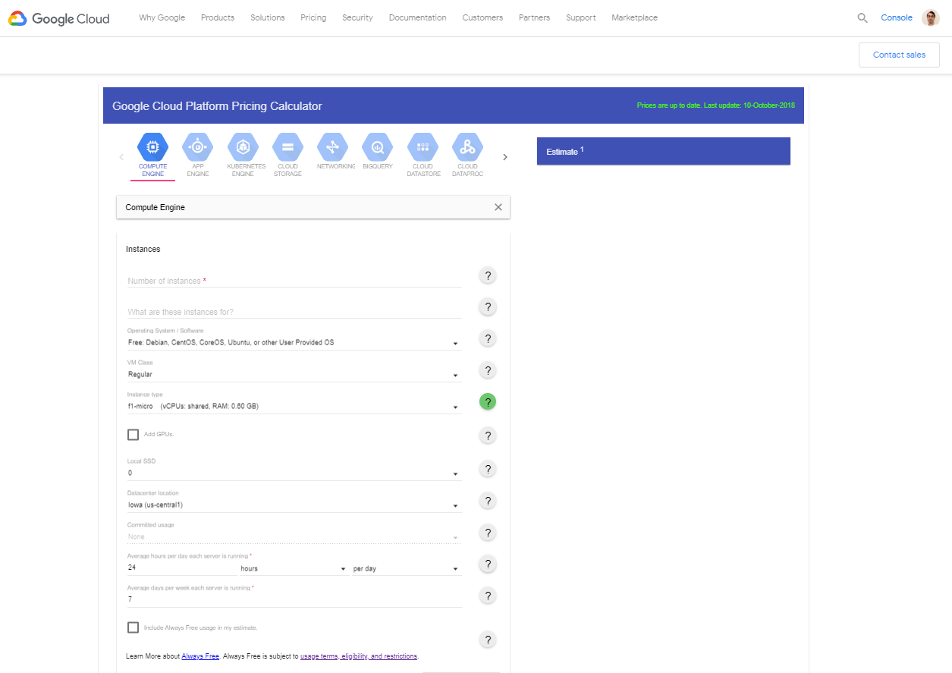Follow usage terms, eligibility, and restrictions link
Image resolution: width=952 pixels, height=673 pixels.
(x=359, y=656)
